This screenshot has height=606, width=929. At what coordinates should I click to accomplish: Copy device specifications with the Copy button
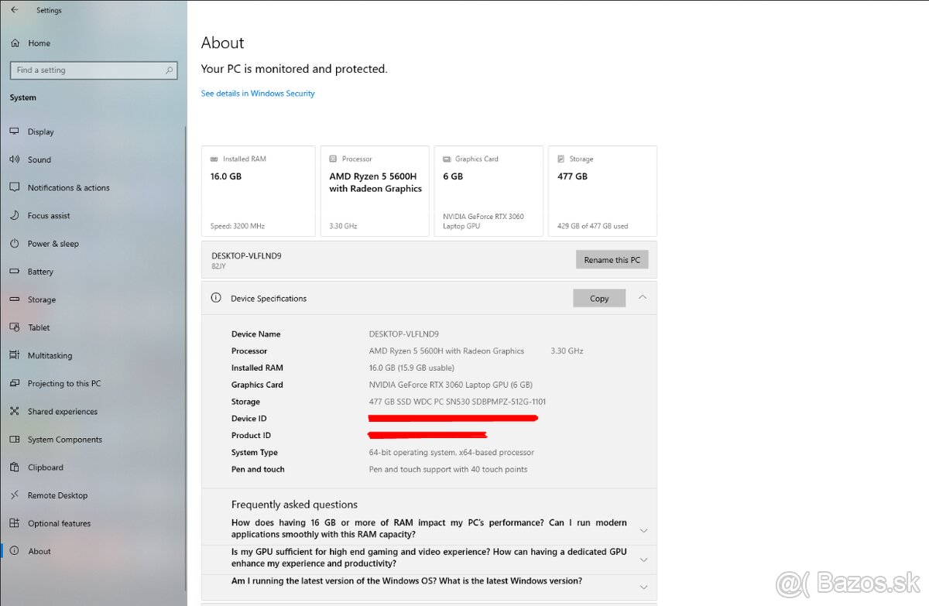599,298
